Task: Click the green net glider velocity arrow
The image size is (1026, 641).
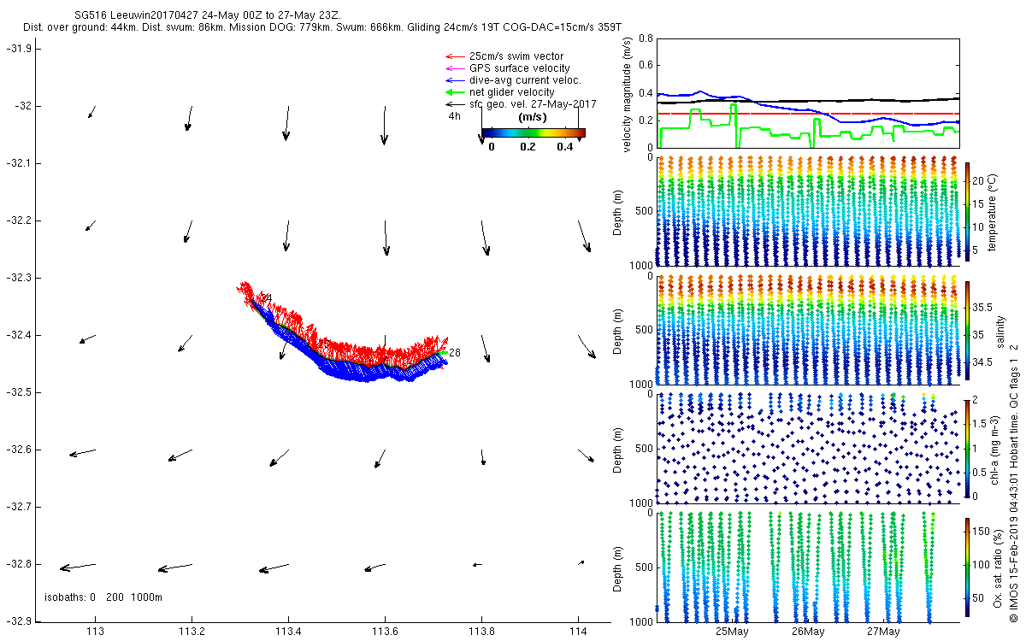Action: coord(453,92)
